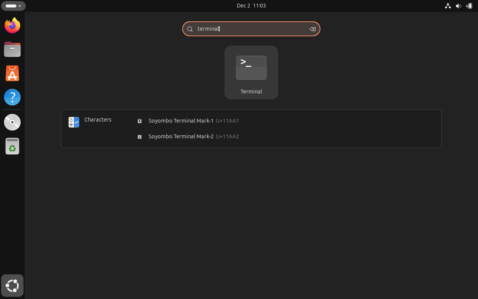Screen dimensions: 478x299
Task: Clear the search text with the backspace icon
Action: pyautogui.click(x=313, y=29)
